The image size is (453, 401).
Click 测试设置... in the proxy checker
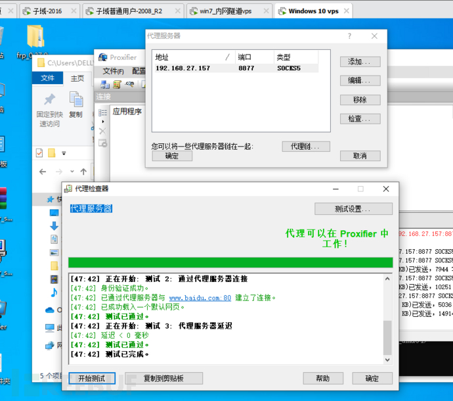click(x=353, y=208)
